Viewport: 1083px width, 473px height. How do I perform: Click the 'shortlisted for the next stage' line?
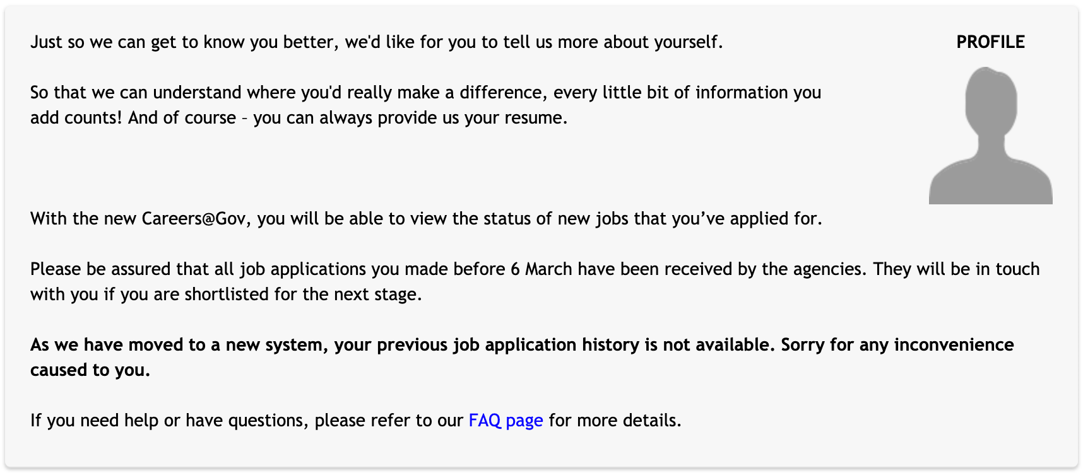pyautogui.click(x=302, y=295)
